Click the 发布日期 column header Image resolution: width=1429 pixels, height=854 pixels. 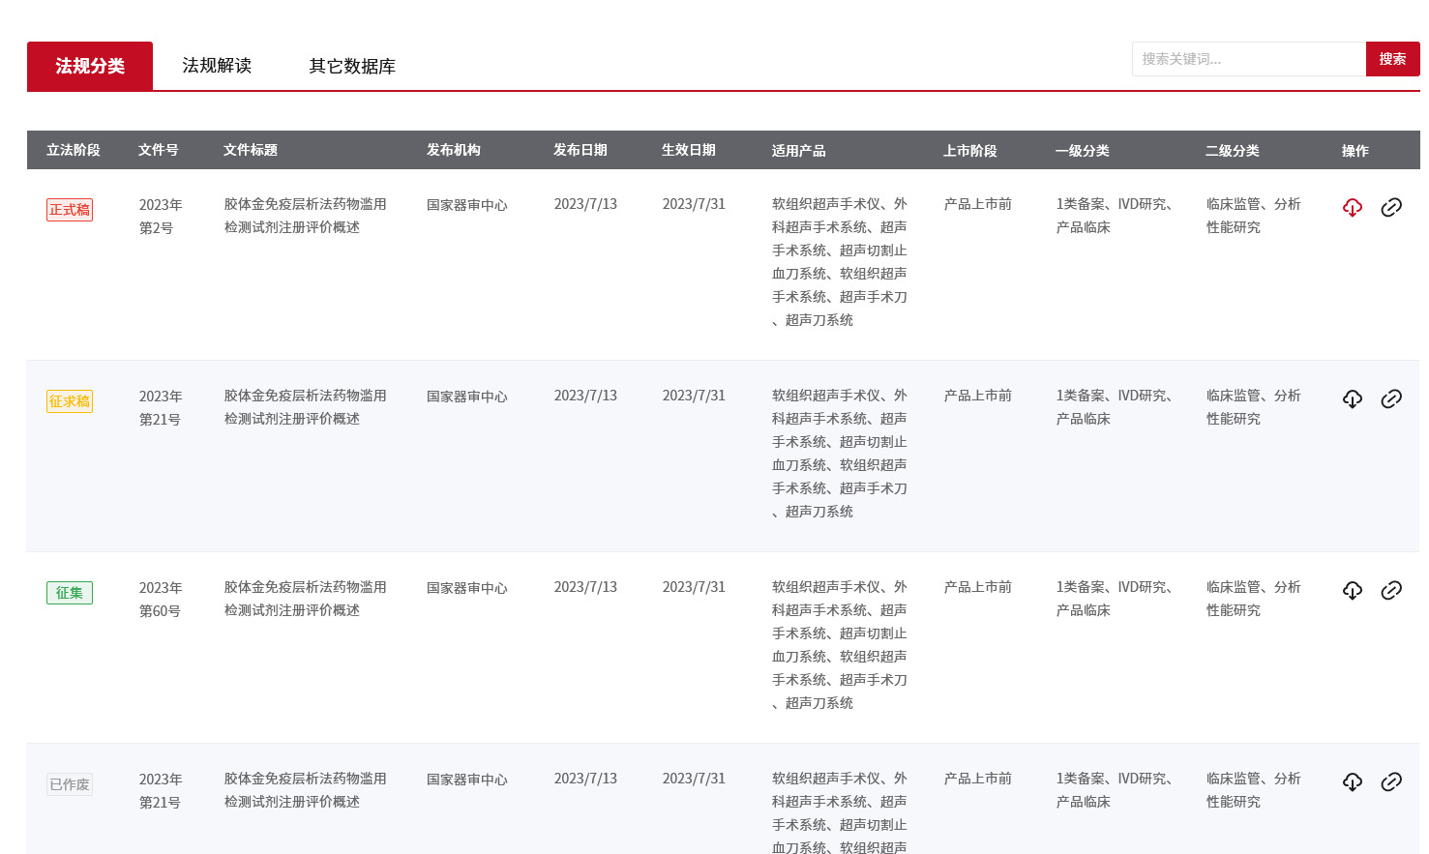pyautogui.click(x=581, y=150)
